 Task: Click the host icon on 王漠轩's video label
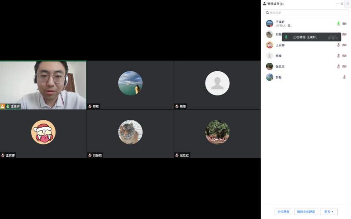(3, 106)
